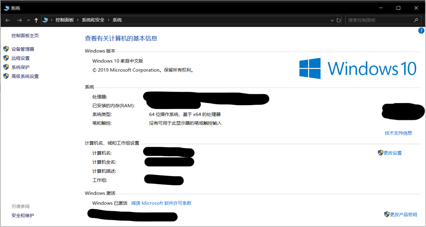The height and width of the screenshot is (227, 426).
Task: Click the shield icon next to 更改产品密钥
Action: [x=387, y=214]
